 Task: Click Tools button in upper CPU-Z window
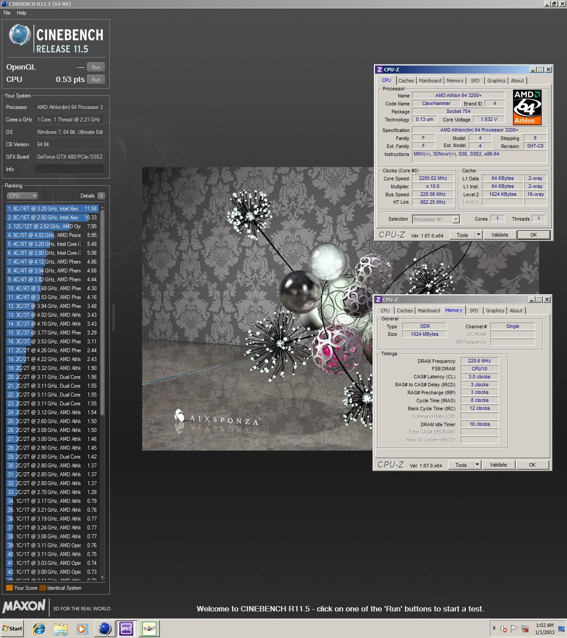[462, 235]
